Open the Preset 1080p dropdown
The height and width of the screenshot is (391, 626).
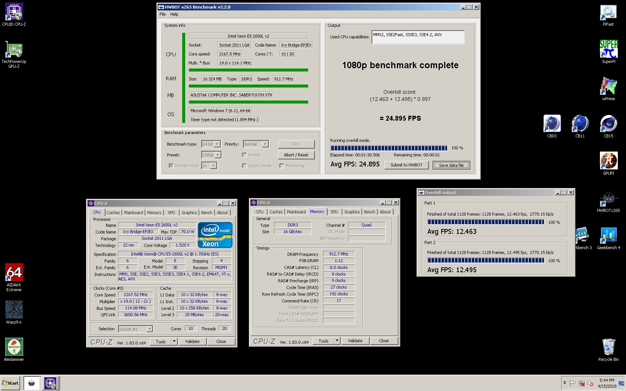(x=211, y=155)
